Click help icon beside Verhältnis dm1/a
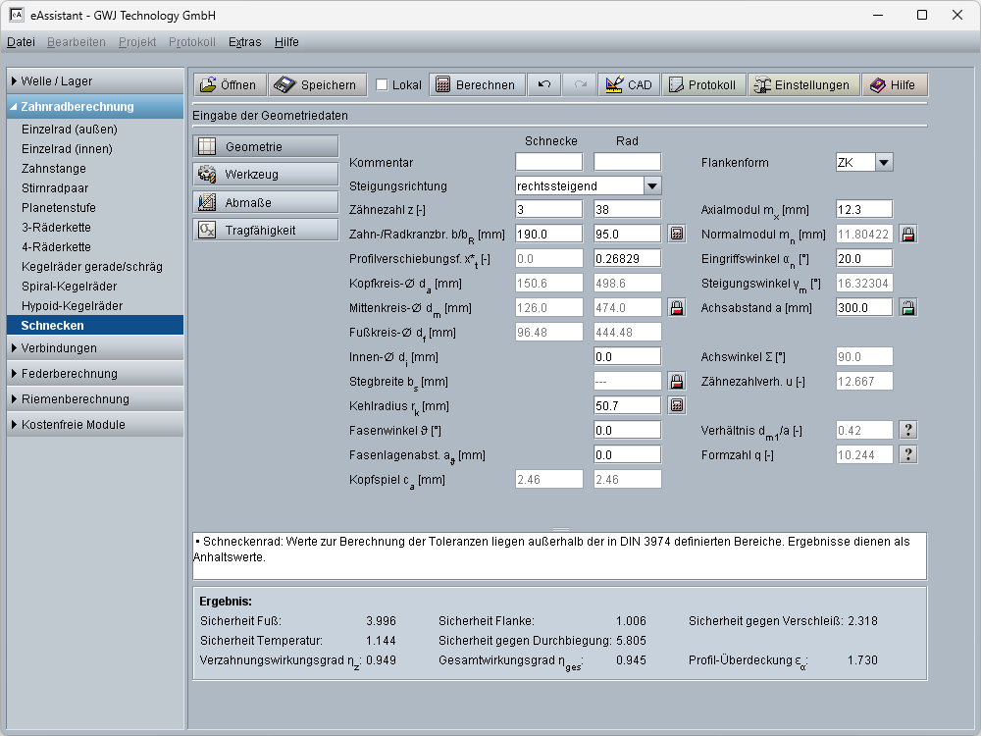 pyautogui.click(x=907, y=430)
